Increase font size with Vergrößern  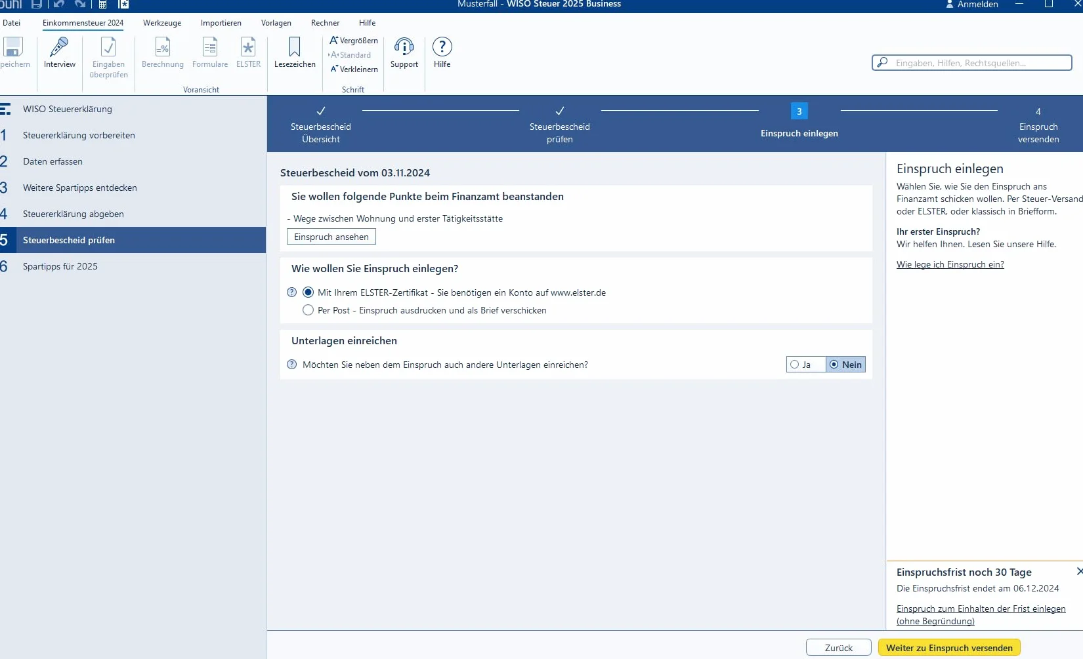click(354, 41)
